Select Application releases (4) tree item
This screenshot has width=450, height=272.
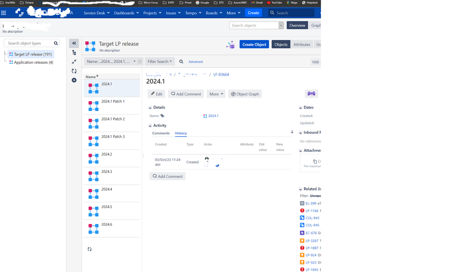[31, 62]
